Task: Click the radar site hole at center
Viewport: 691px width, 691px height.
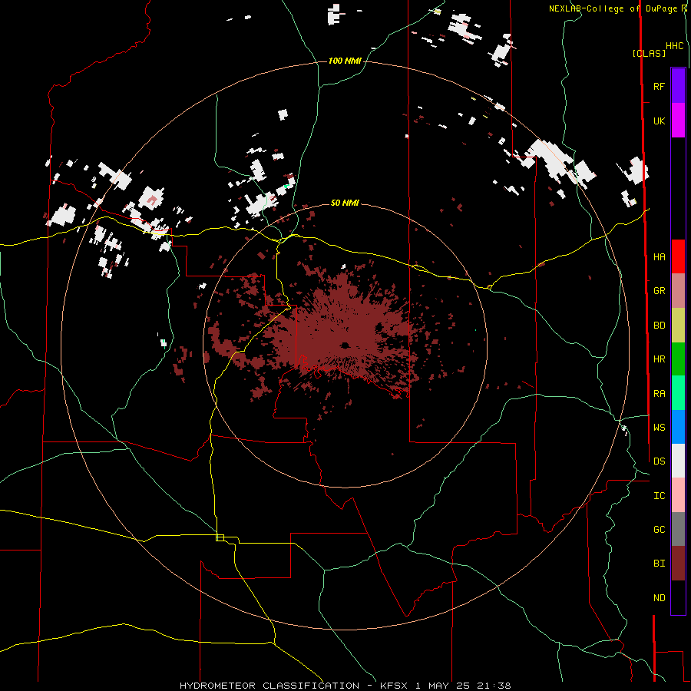Action: [x=345, y=345]
